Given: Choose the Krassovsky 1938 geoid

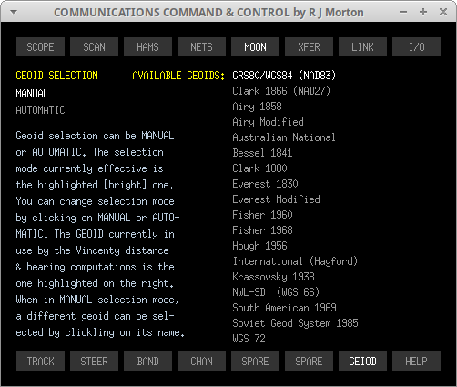Looking at the screenshot, I should click(273, 277).
